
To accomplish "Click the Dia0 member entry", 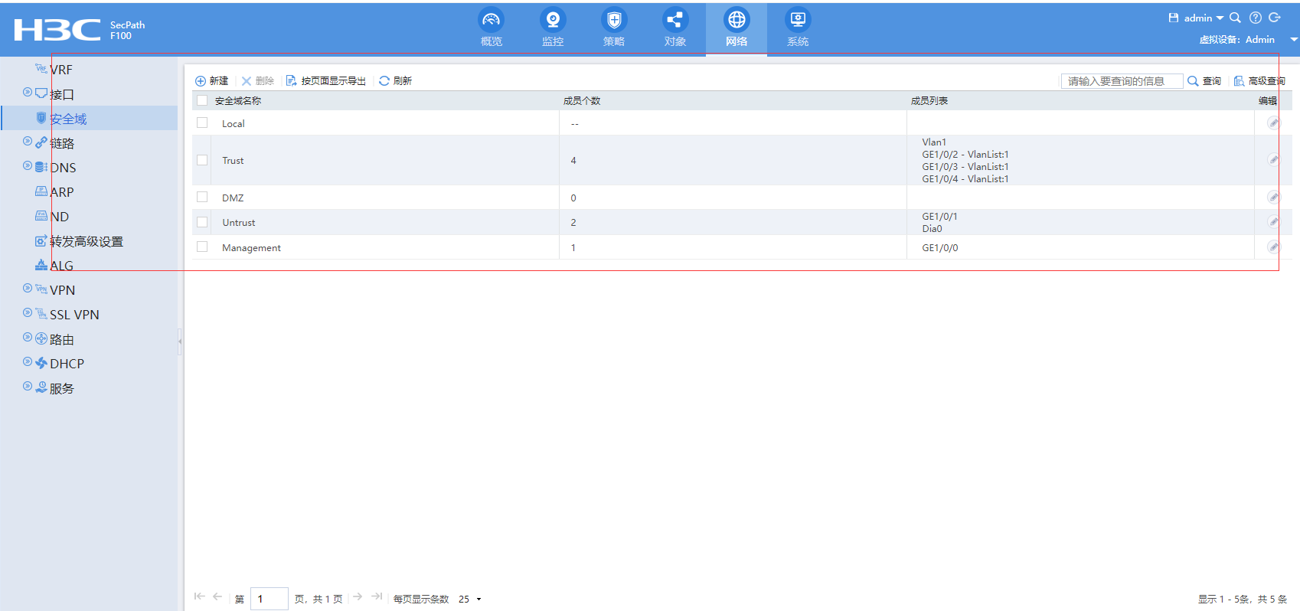I will [932, 228].
